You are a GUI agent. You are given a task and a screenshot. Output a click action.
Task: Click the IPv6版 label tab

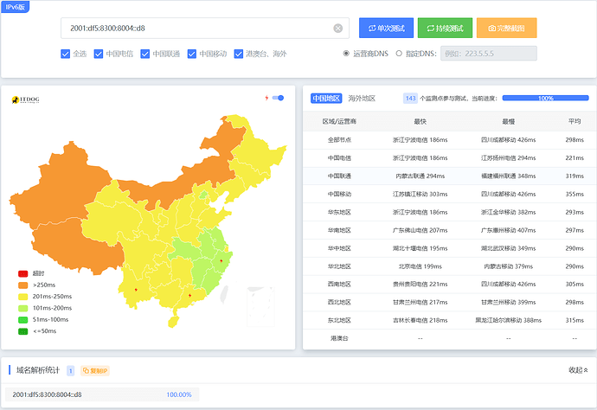click(x=16, y=7)
